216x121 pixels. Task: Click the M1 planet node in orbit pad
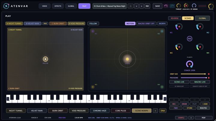pyautogui.click(x=93, y=31)
